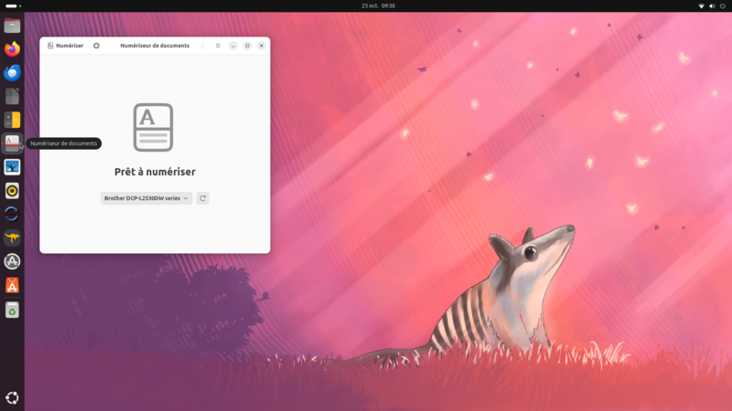This screenshot has width=732, height=411.
Task: Open the circular-arrows sync app in dock
Action: tap(12, 215)
